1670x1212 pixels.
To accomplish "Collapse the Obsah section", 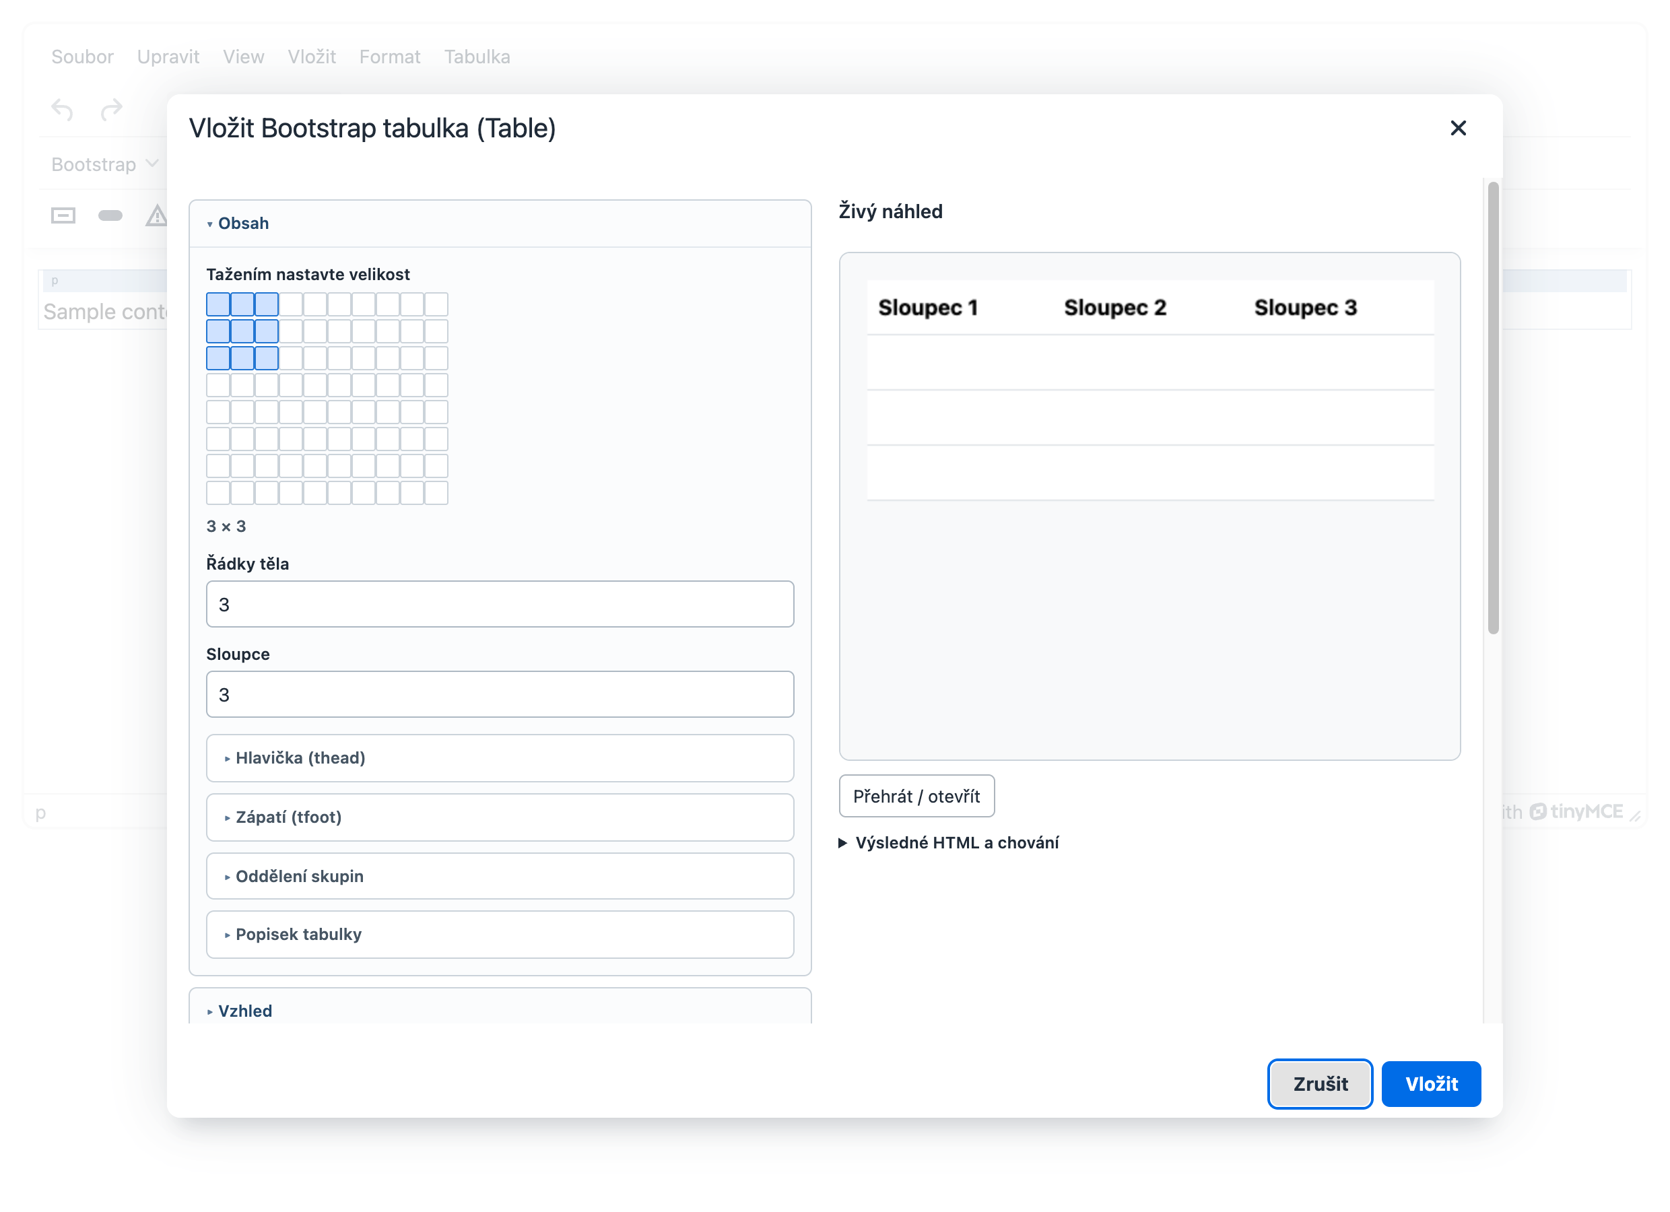I will (x=500, y=223).
